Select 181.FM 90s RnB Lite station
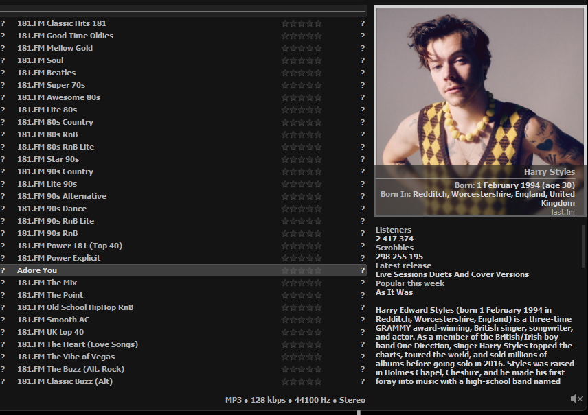This screenshot has width=588, height=415. tap(183, 221)
